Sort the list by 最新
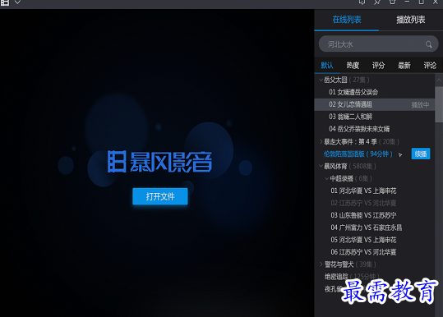The image size is (443, 317). point(404,66)
